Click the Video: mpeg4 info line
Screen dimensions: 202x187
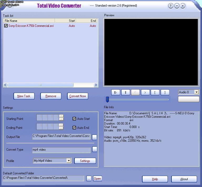(125, 137)
